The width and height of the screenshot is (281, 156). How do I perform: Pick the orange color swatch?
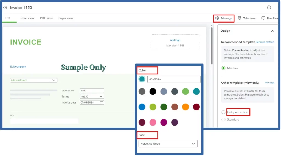(x=186, y=107)
